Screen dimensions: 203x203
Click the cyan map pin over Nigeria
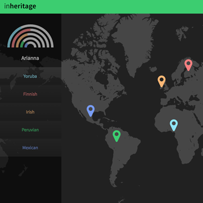pyautogui.click(x=174, y=125)
